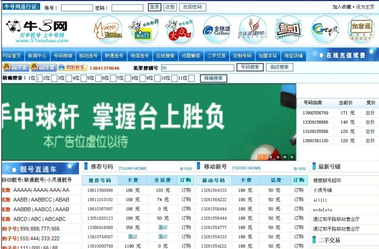Open the 和我联系 contact icon
The height and width of the screenshot is (249, 379).
[73, 68]
